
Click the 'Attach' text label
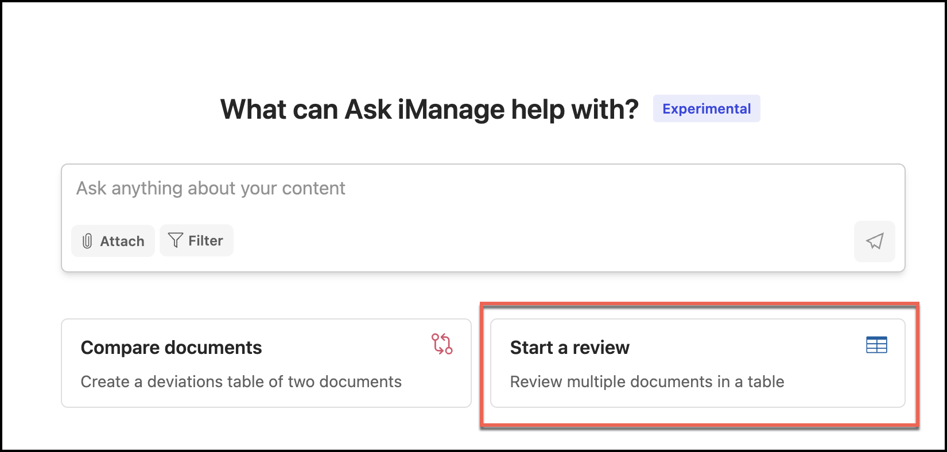[122, 241]
